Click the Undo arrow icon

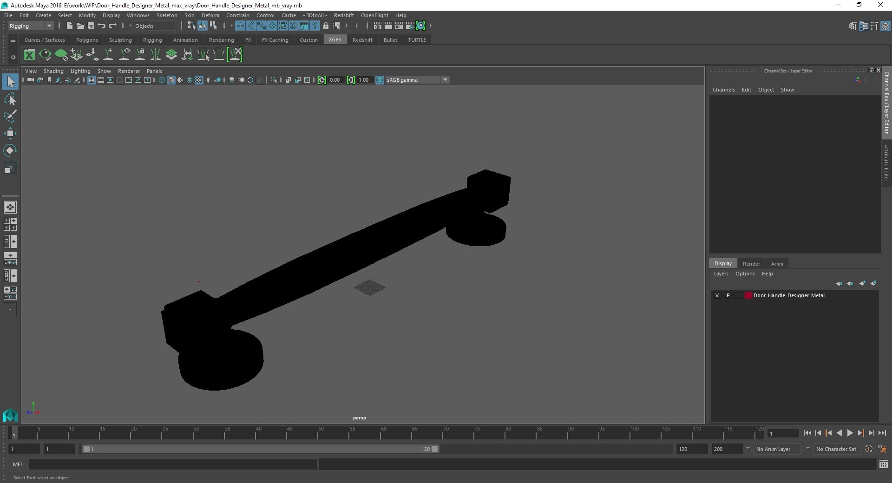pos(102,26)
